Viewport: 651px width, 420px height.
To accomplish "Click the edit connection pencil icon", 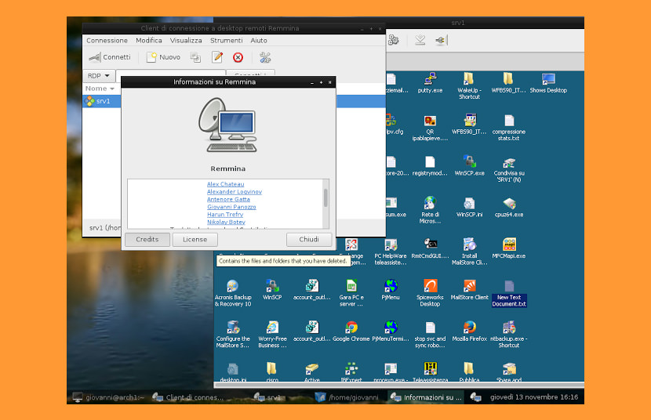I will [217, 57].
